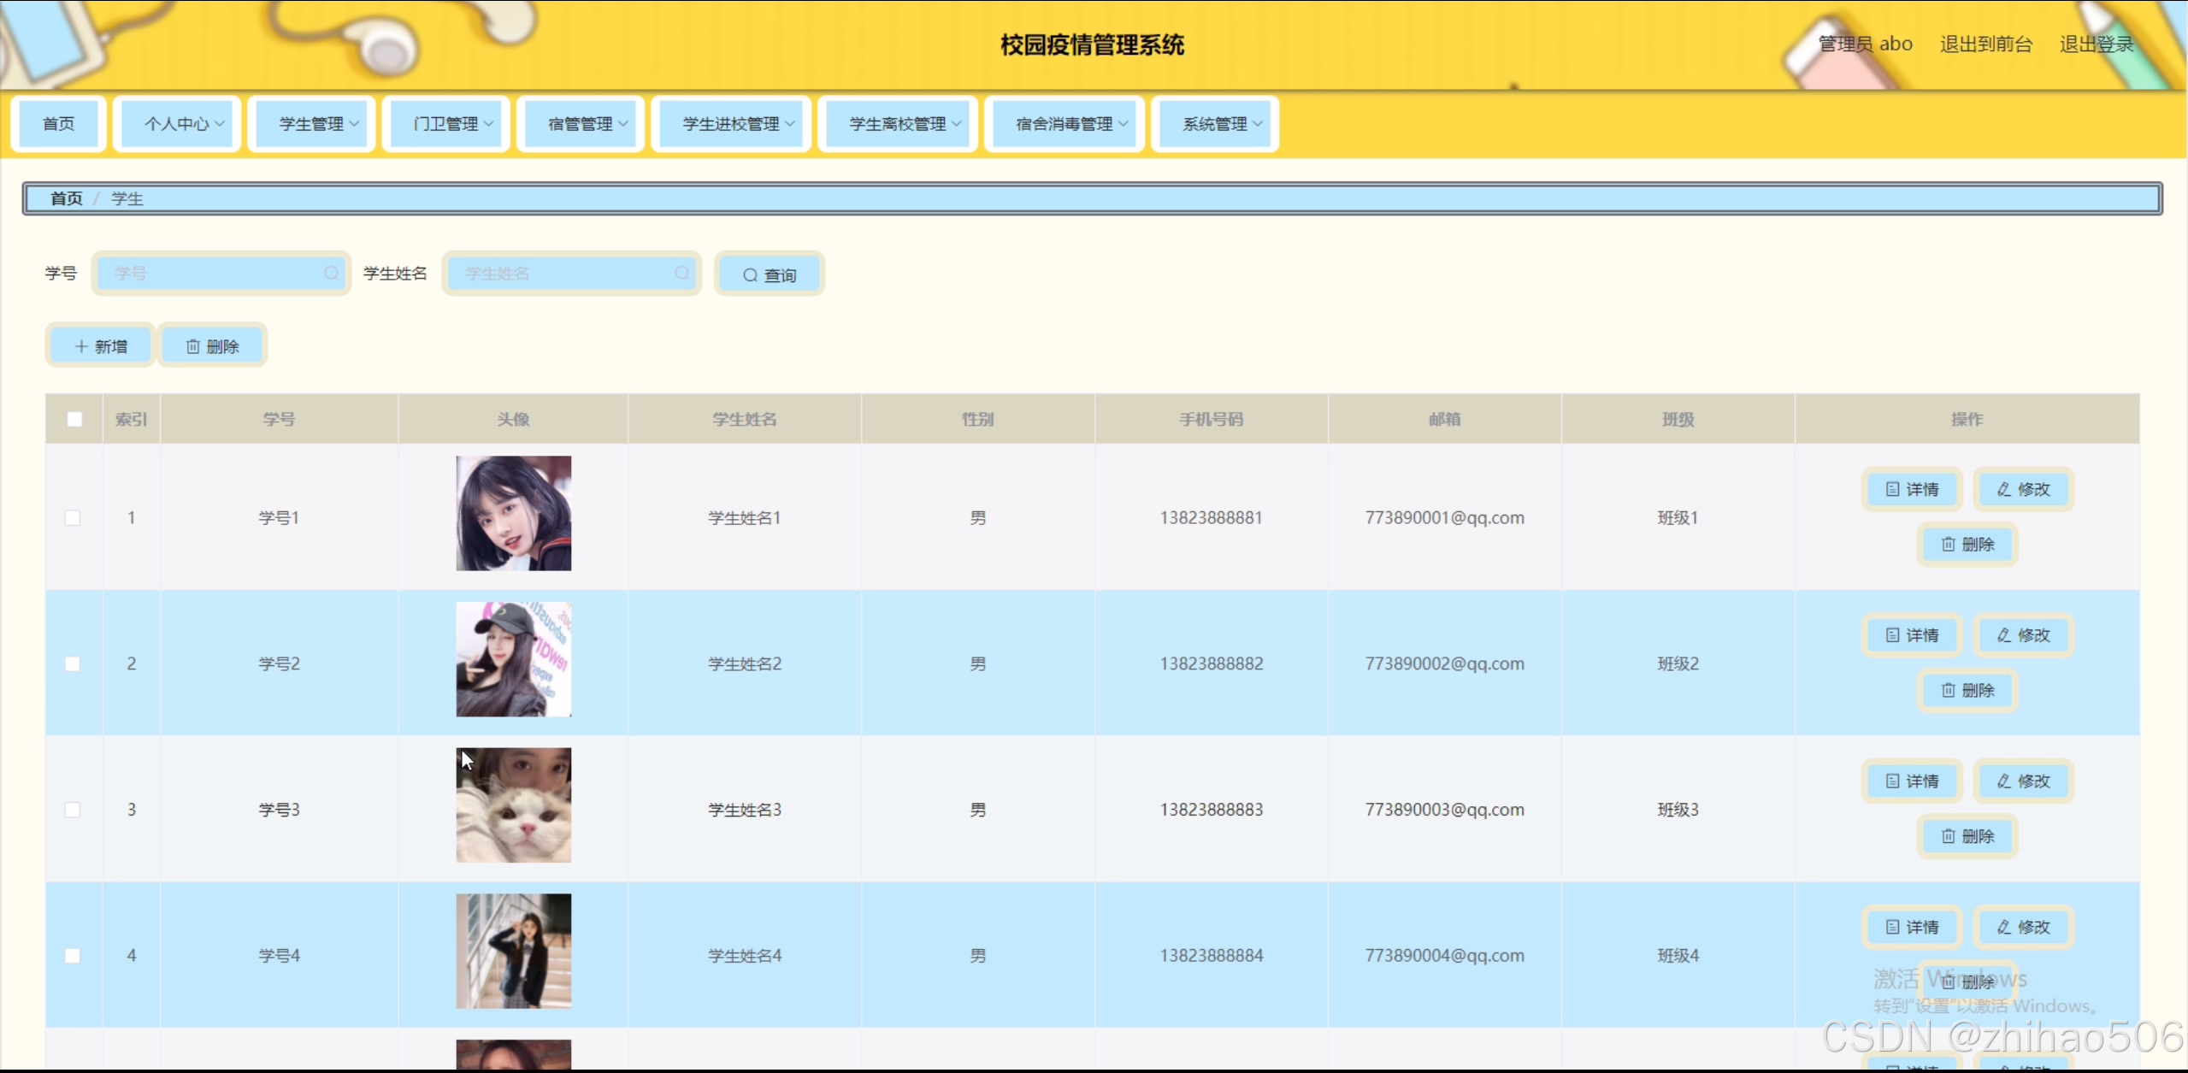Click the magnifier icon in 学生姓名 field

pyautogui.click(x=681, y=273)
